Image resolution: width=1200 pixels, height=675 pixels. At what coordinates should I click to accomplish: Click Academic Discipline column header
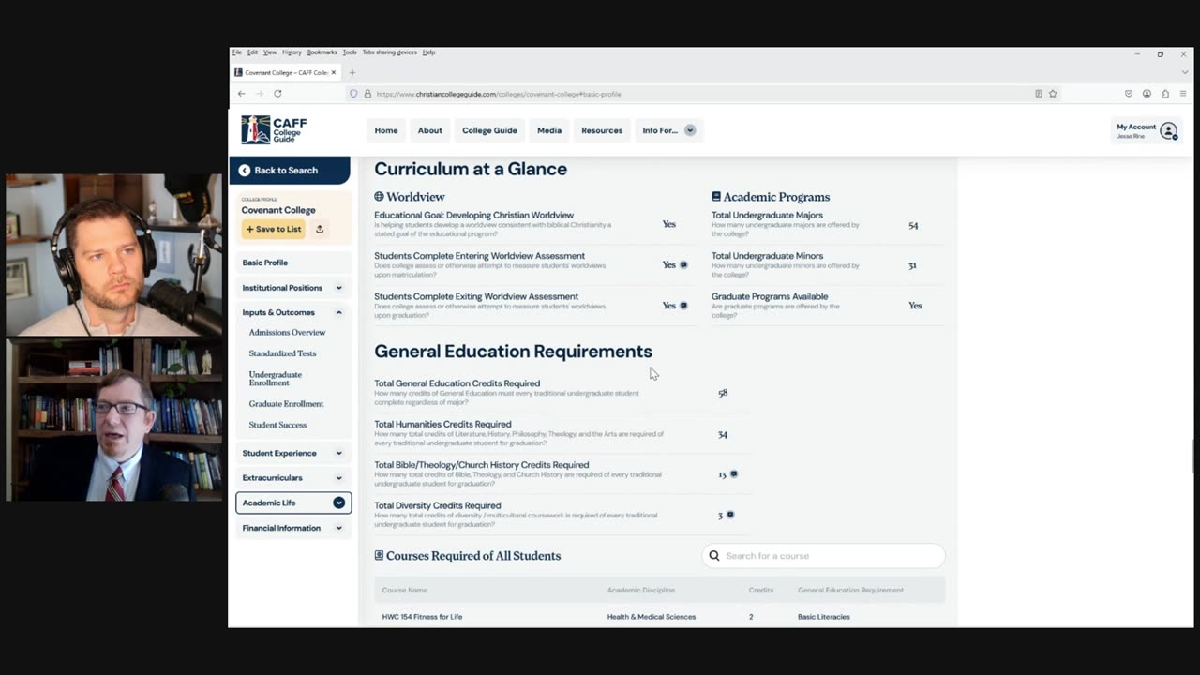click(x=640, y=591)
